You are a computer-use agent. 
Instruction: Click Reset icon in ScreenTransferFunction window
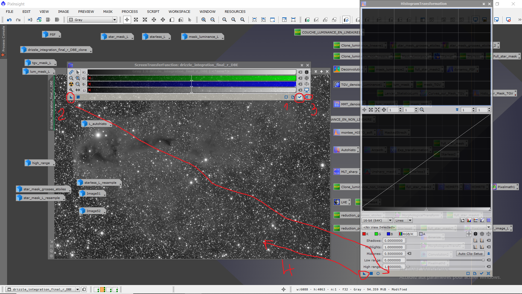coord(307,97)
